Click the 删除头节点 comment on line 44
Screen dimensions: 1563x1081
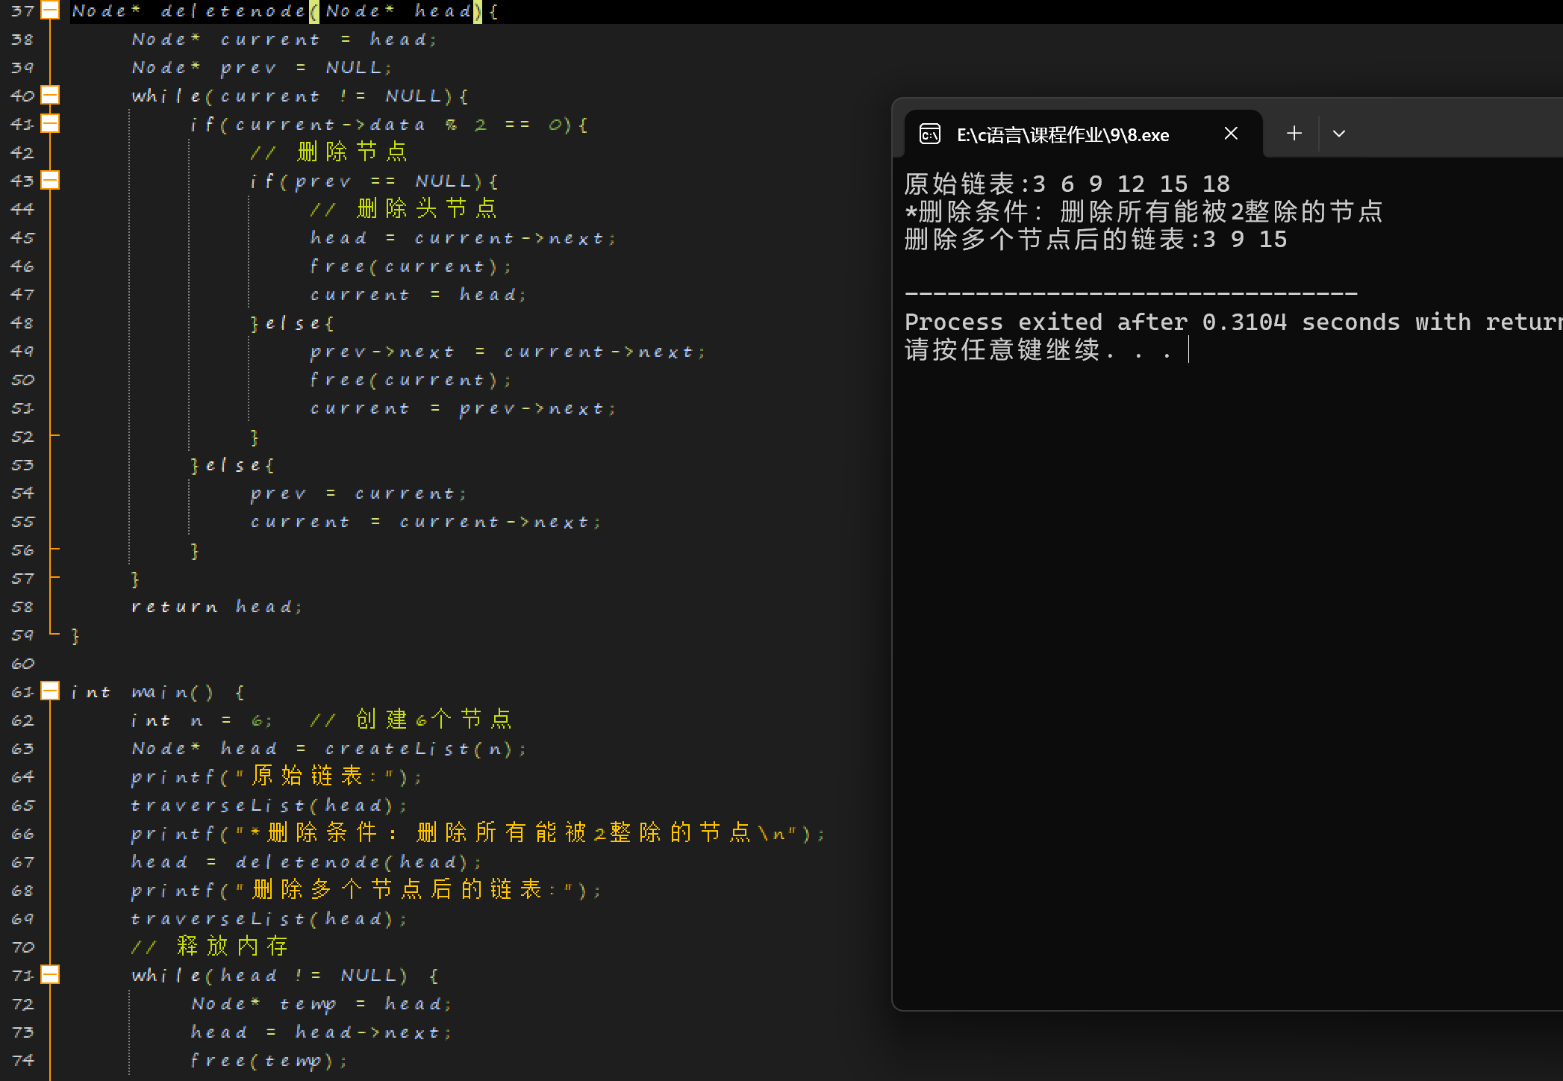coord(425,209)
